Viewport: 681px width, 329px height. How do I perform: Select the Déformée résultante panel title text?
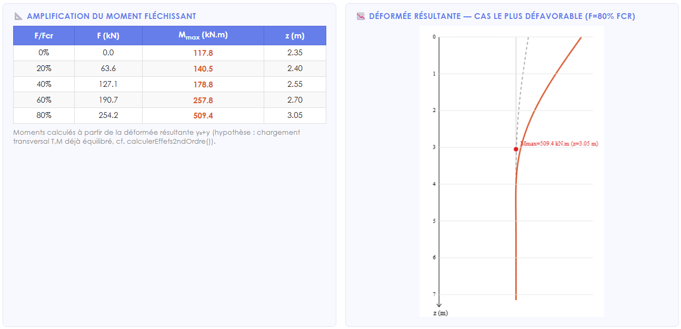[502, 16]
